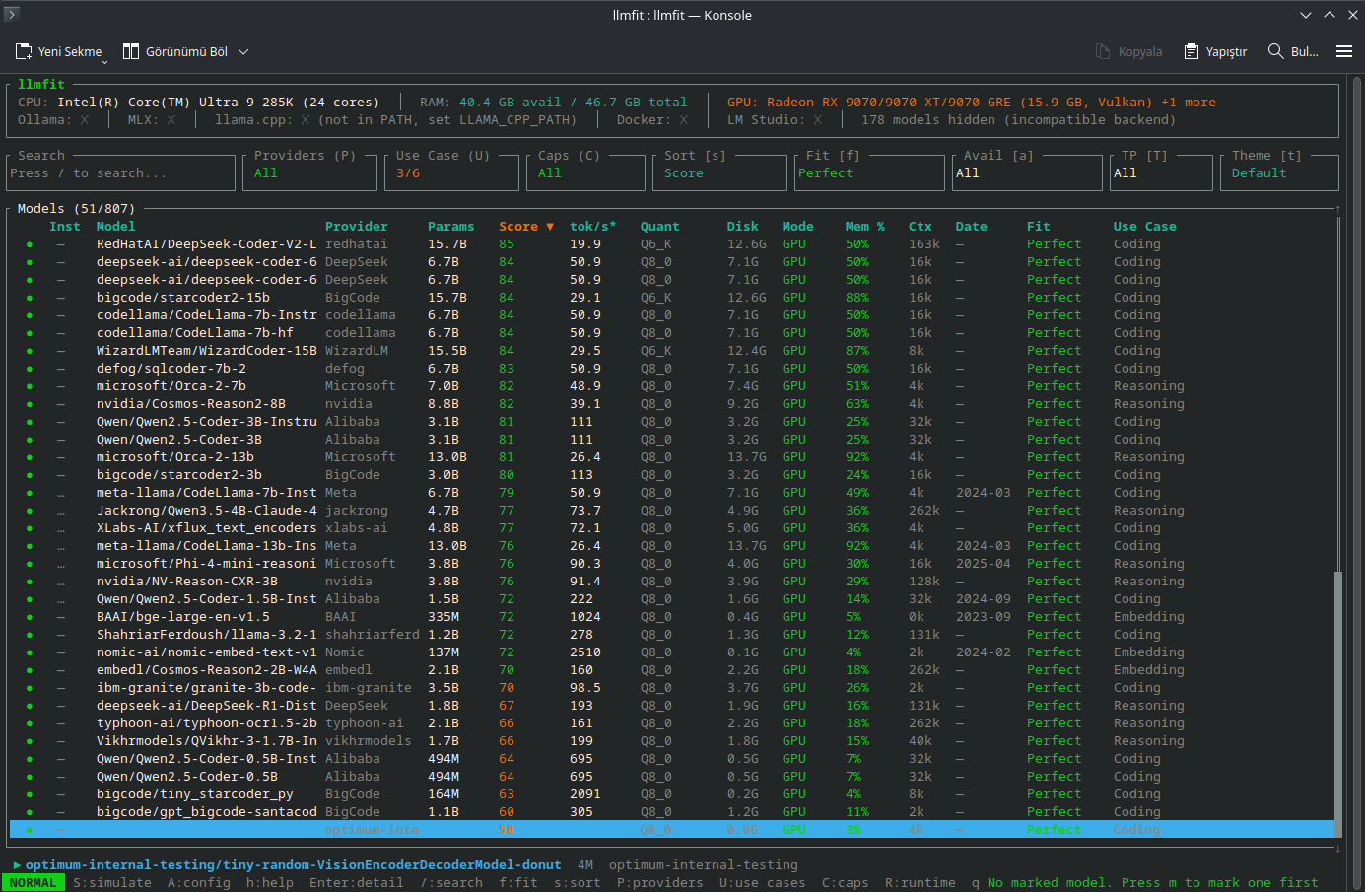Open the Avail [a] filter box
1365x892 pixels.
pos(1025,173)
